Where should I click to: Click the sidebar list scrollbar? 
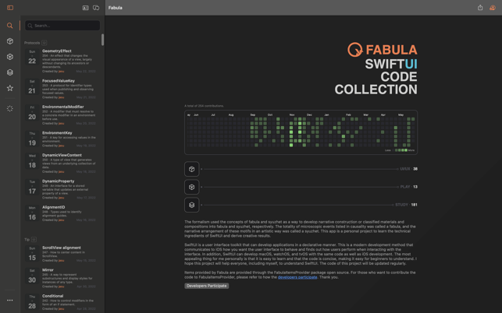(x=102, y=40)
